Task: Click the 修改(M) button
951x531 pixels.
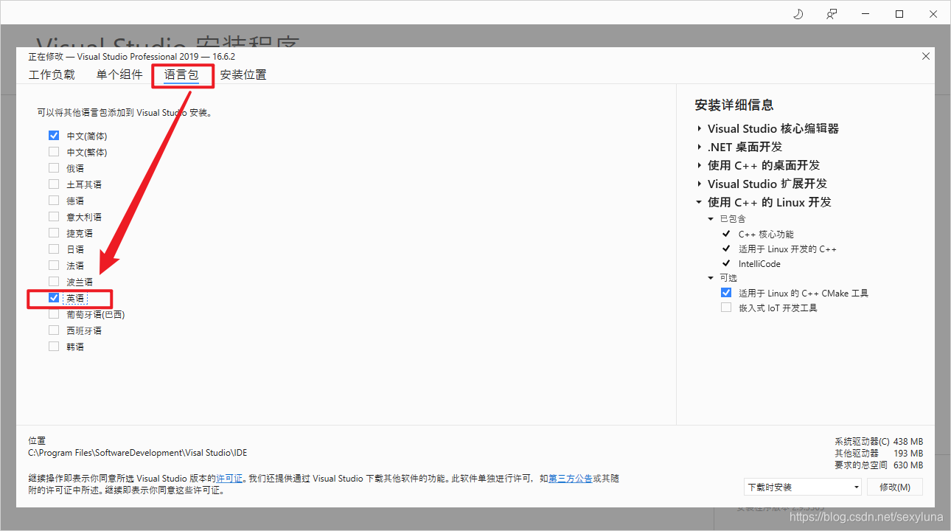Action: [894, 486]
